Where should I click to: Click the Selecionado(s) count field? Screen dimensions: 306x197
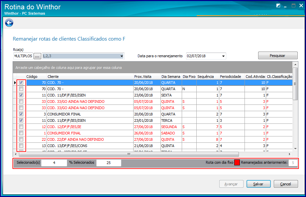pos(54,163)
